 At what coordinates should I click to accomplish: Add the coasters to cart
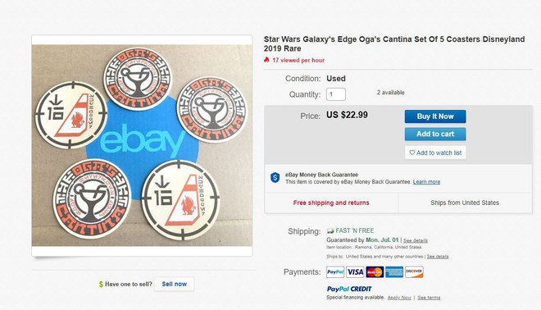click(x=435, y=134)
